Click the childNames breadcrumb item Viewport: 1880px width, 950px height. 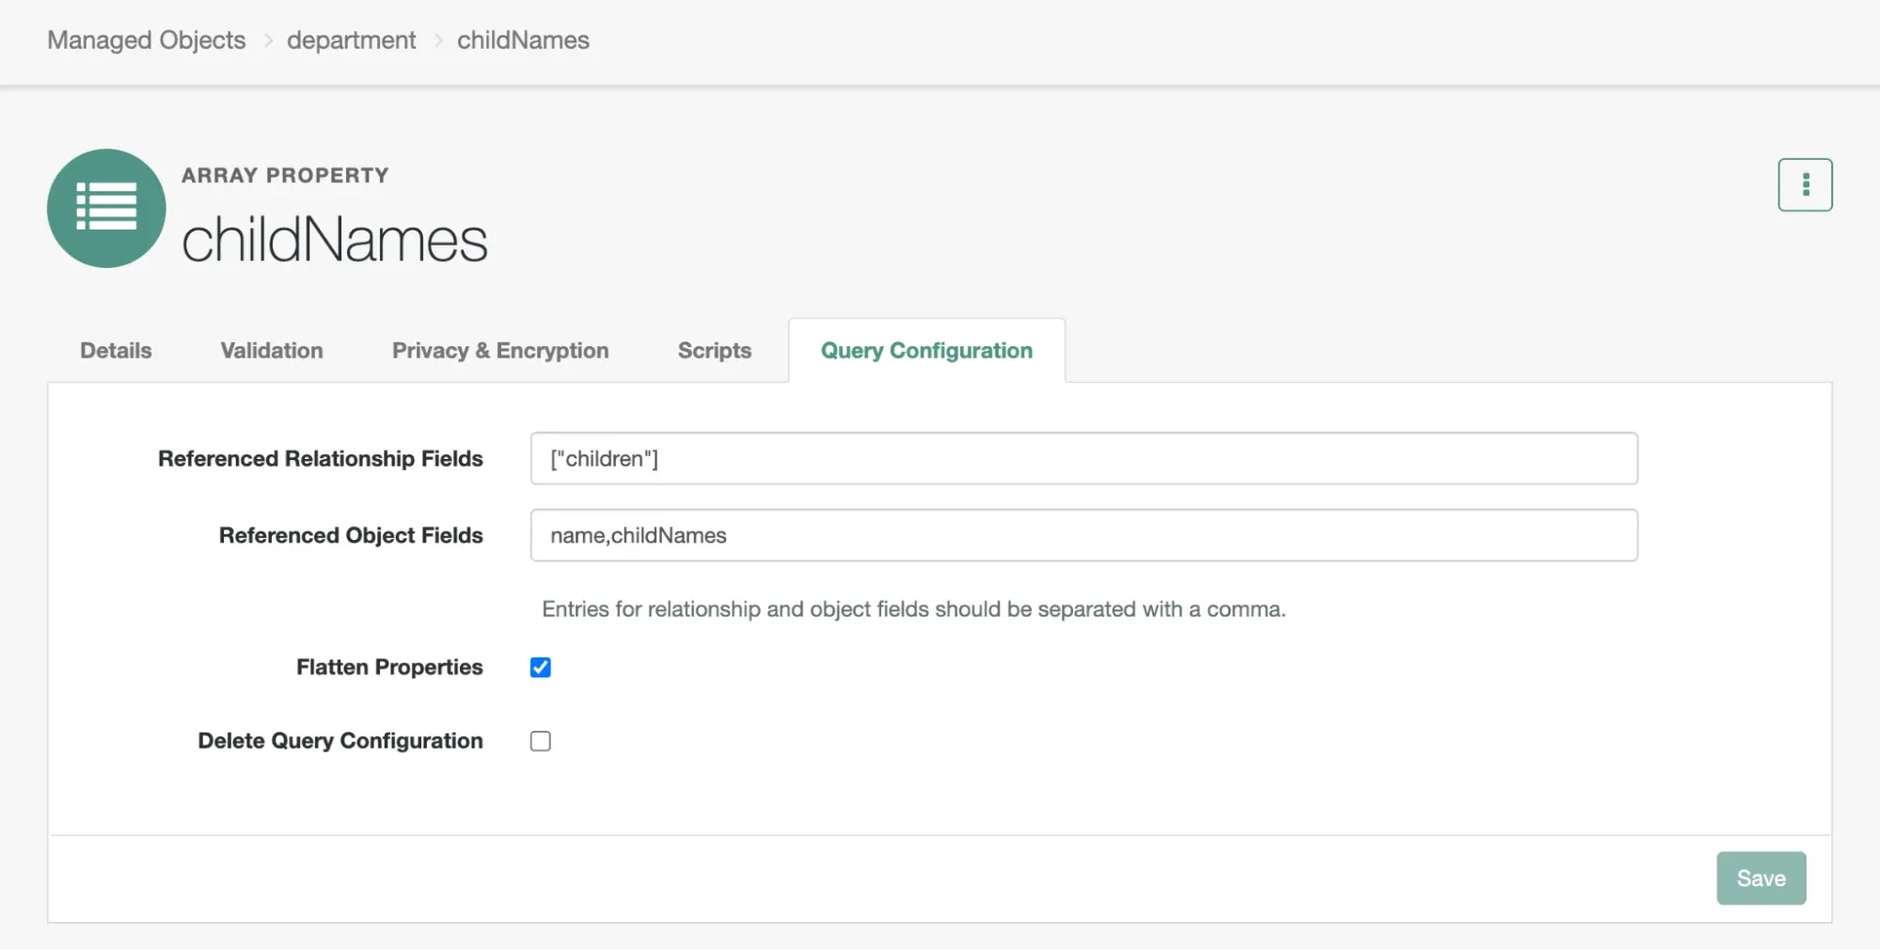pos(523,40)
